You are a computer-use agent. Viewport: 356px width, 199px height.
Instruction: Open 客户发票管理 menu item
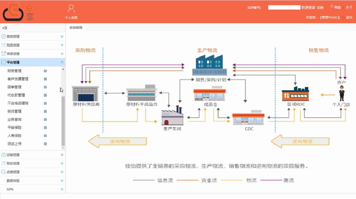[18, 79]
